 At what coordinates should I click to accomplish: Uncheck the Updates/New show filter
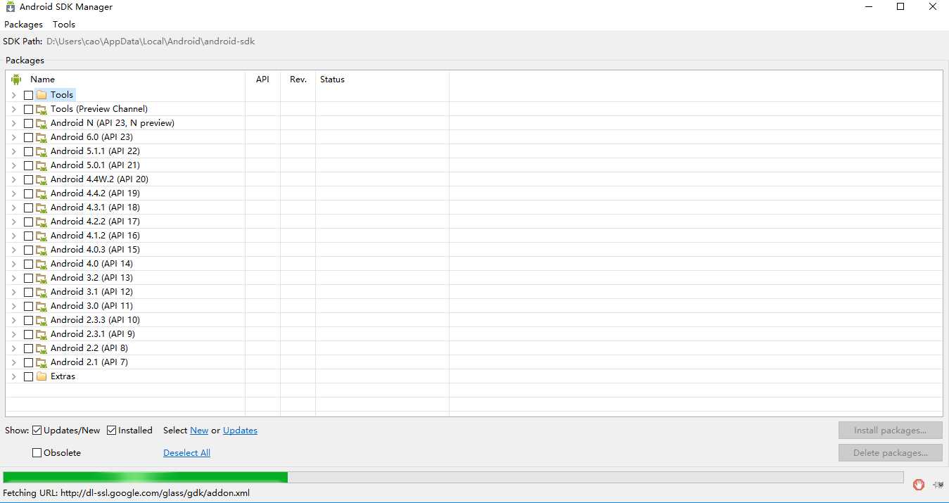[x=37, y=431]
